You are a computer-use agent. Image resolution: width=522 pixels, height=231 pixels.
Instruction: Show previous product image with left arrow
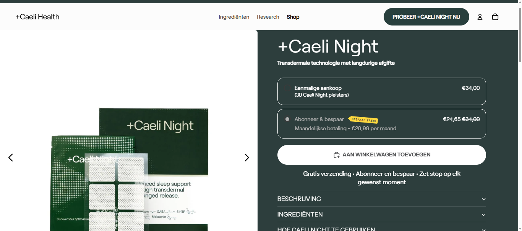11,158
